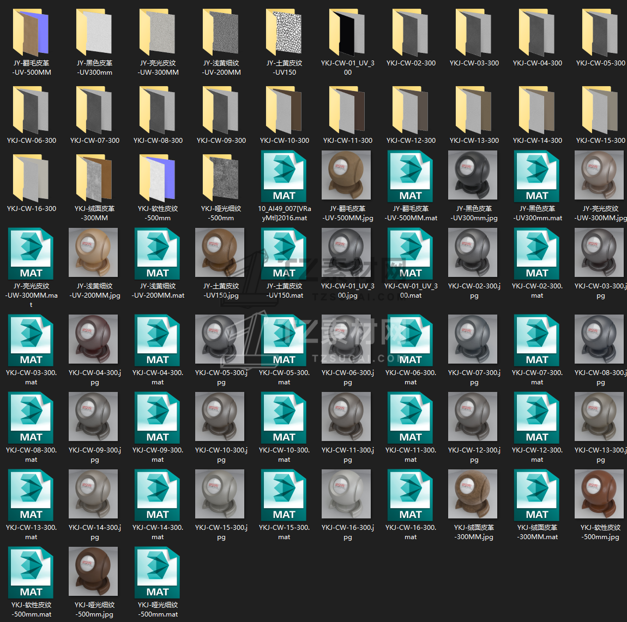627x622 pixels.
Task: Open the YKJ-CW-15-300 folder
Action: 600,110
